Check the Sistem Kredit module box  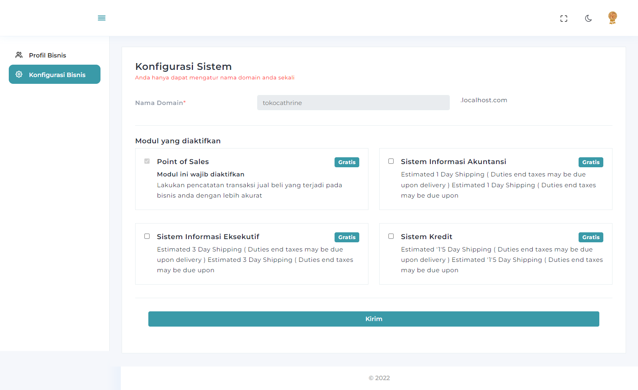click(x=391, y=236)
